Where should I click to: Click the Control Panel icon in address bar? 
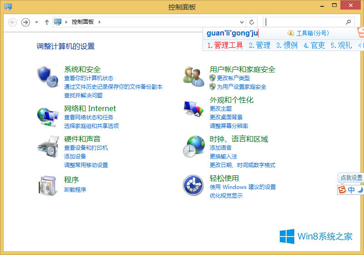(x=58, y=22)
